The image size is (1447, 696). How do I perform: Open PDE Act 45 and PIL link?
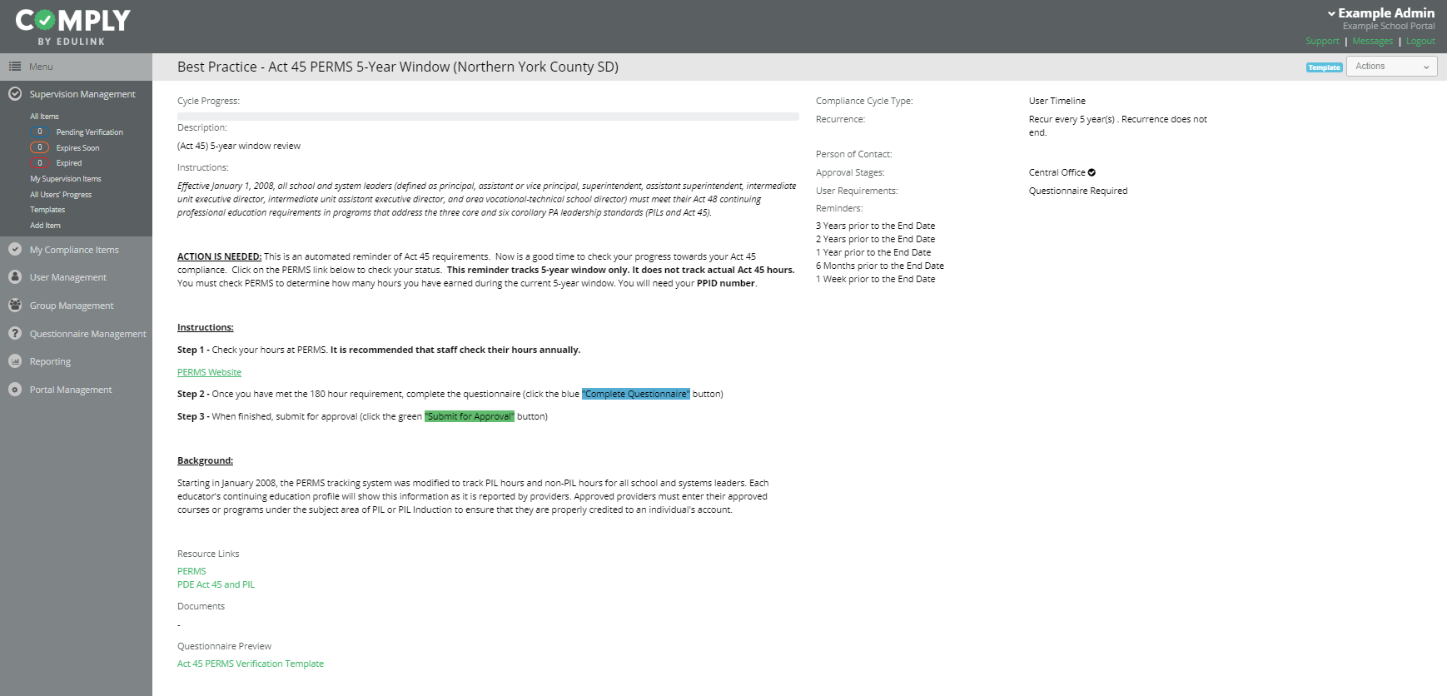[x=216, y=584]
